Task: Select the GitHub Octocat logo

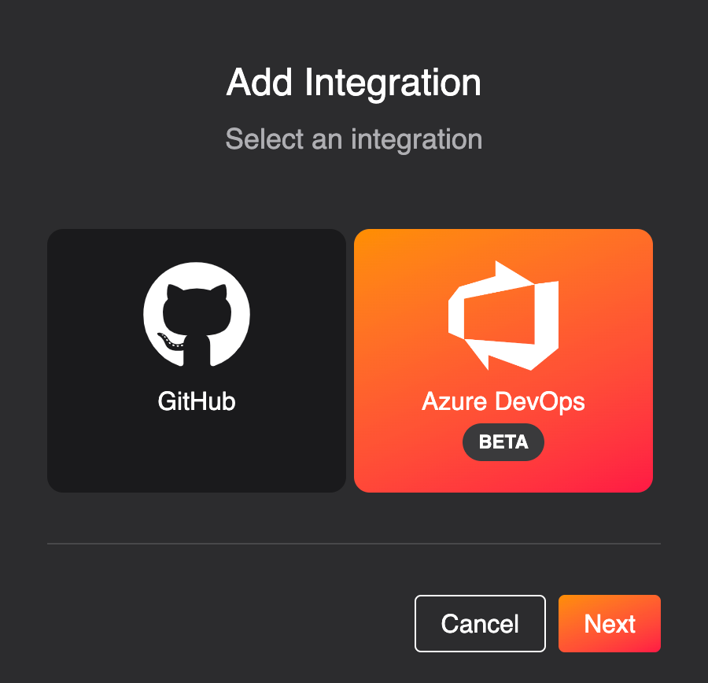Action: point(197,315)
